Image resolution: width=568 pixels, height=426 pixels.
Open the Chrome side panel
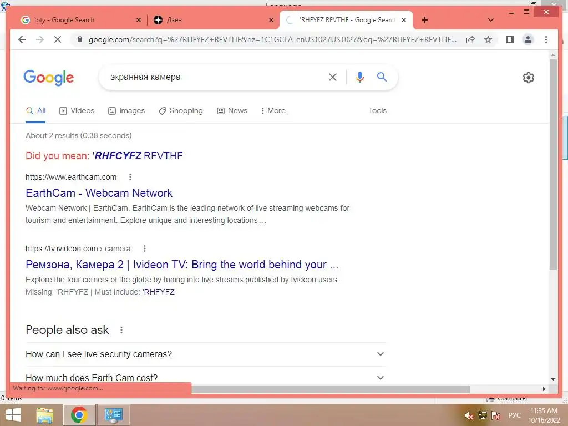coord(510,39)
